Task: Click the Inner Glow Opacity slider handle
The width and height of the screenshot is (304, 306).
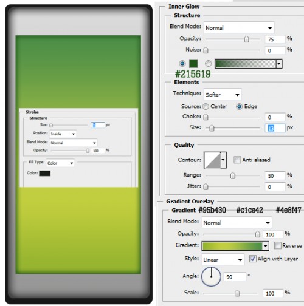Action: click(247, 39)
